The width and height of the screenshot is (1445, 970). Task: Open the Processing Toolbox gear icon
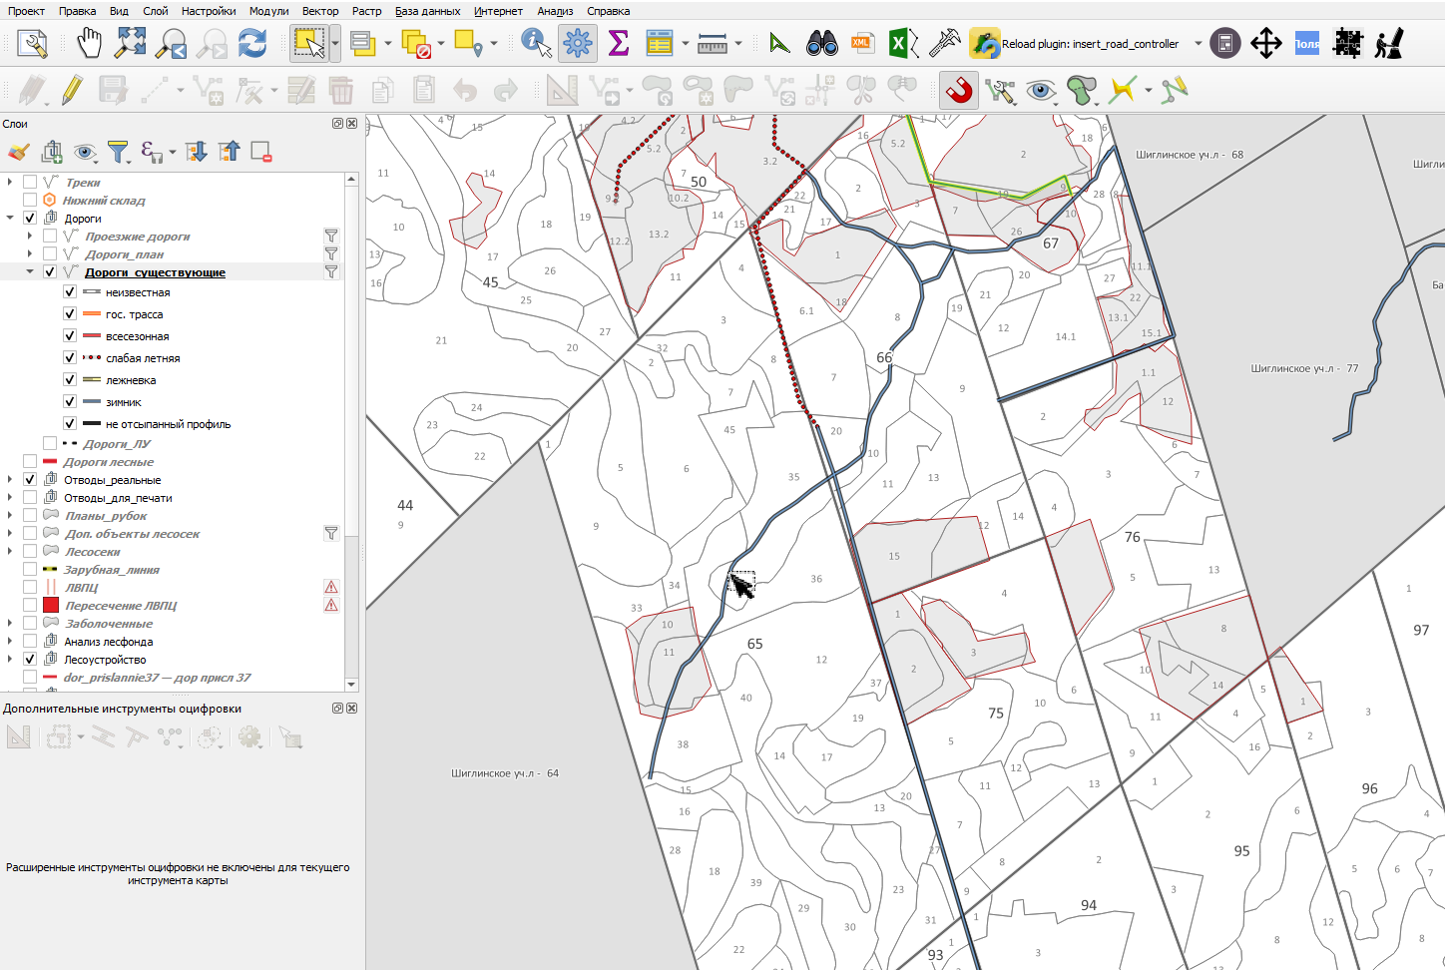(578, 43)
